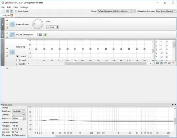The image size is (177, 138).
Task: Close the config.txt tab with the red X
Action: coord(12,15)
